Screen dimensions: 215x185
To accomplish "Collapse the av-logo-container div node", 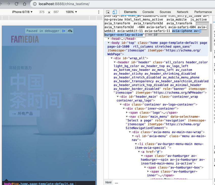I will click(121, 105).
